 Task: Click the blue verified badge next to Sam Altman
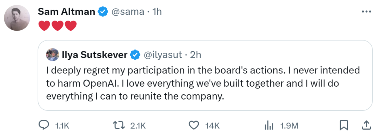[x=103, y=12]
